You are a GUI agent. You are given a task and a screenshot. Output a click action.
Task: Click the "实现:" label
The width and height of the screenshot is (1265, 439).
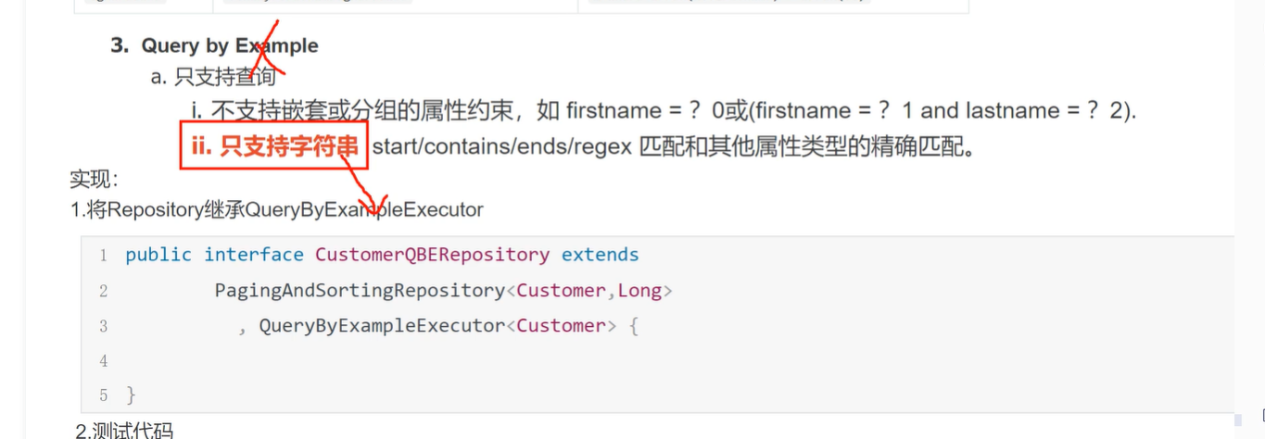94,180
